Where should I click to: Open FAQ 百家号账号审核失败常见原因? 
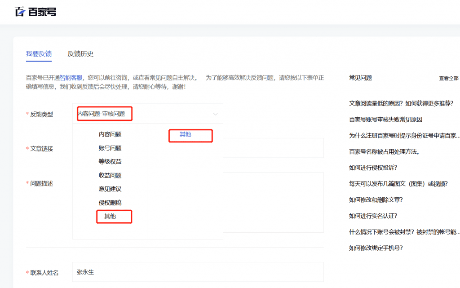(x=385, y=120)
